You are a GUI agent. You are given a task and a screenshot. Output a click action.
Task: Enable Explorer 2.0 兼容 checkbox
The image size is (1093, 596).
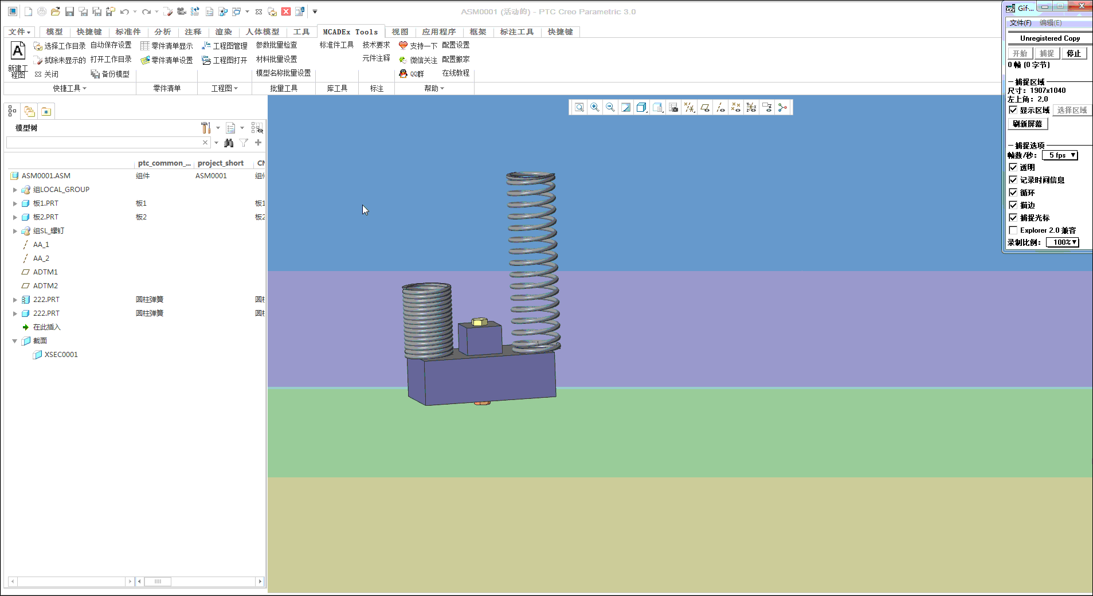pyautogui.click(x=1013, y=230)
